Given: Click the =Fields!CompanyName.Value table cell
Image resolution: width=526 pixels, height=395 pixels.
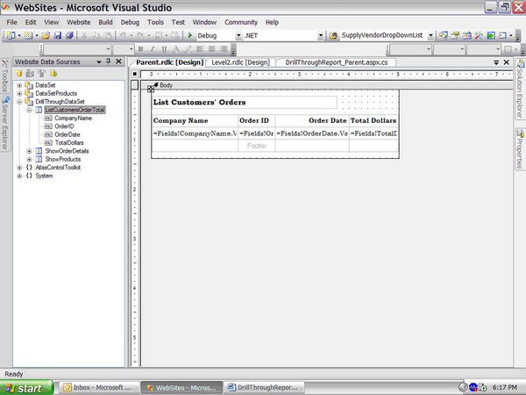Looking at the screenshot, I should coord(195,133).
